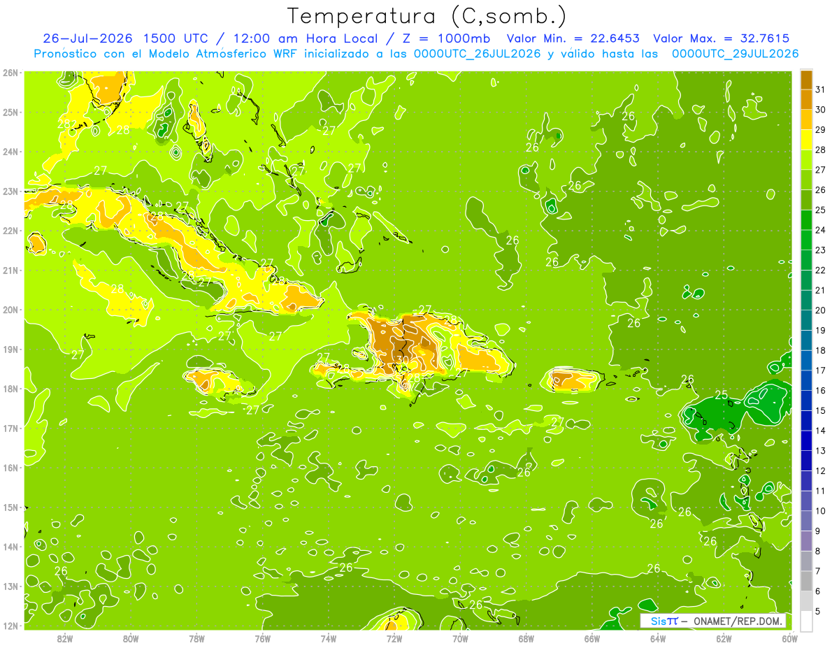Click the "0000UTC_26JUL2026" initialization time text
Image resolution: width=839 pixels, height=648 pixels.
click(477, 53)
